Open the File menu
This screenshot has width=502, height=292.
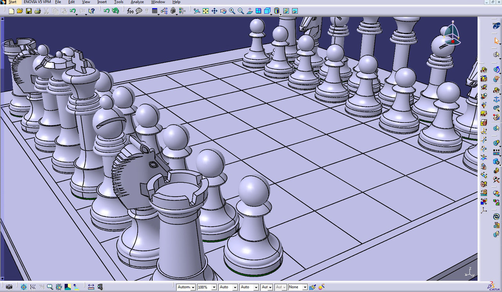point(58,2)
